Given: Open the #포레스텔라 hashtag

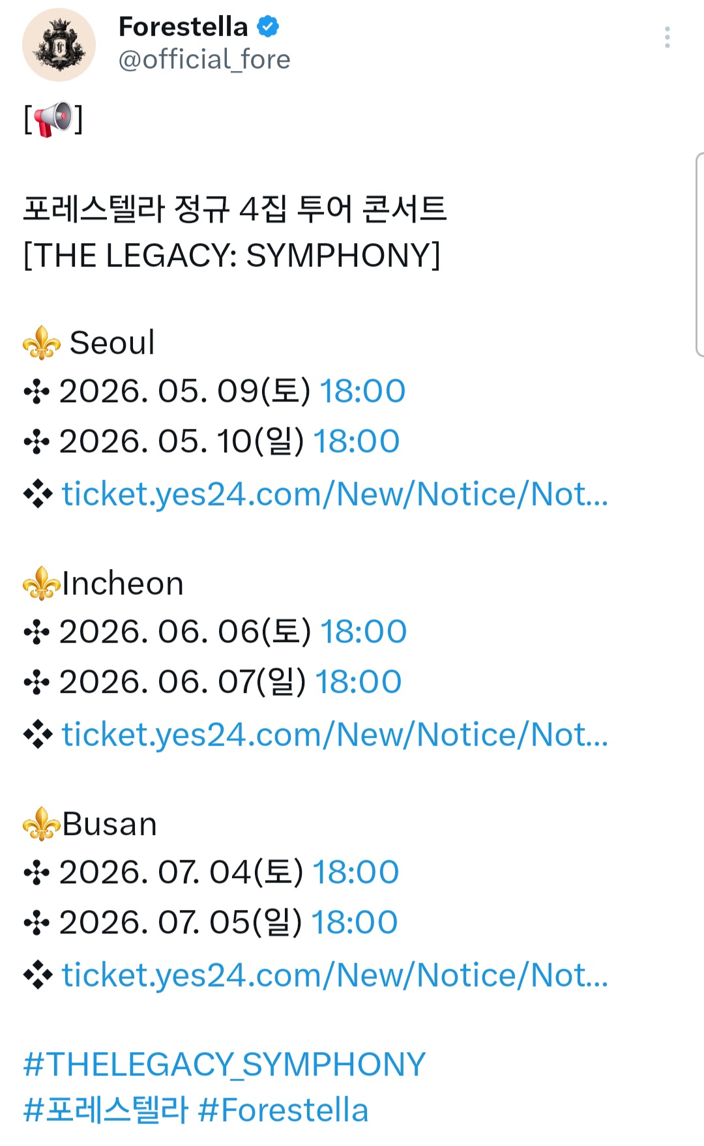Looking at the screenshot, I should click(106, 1109).
